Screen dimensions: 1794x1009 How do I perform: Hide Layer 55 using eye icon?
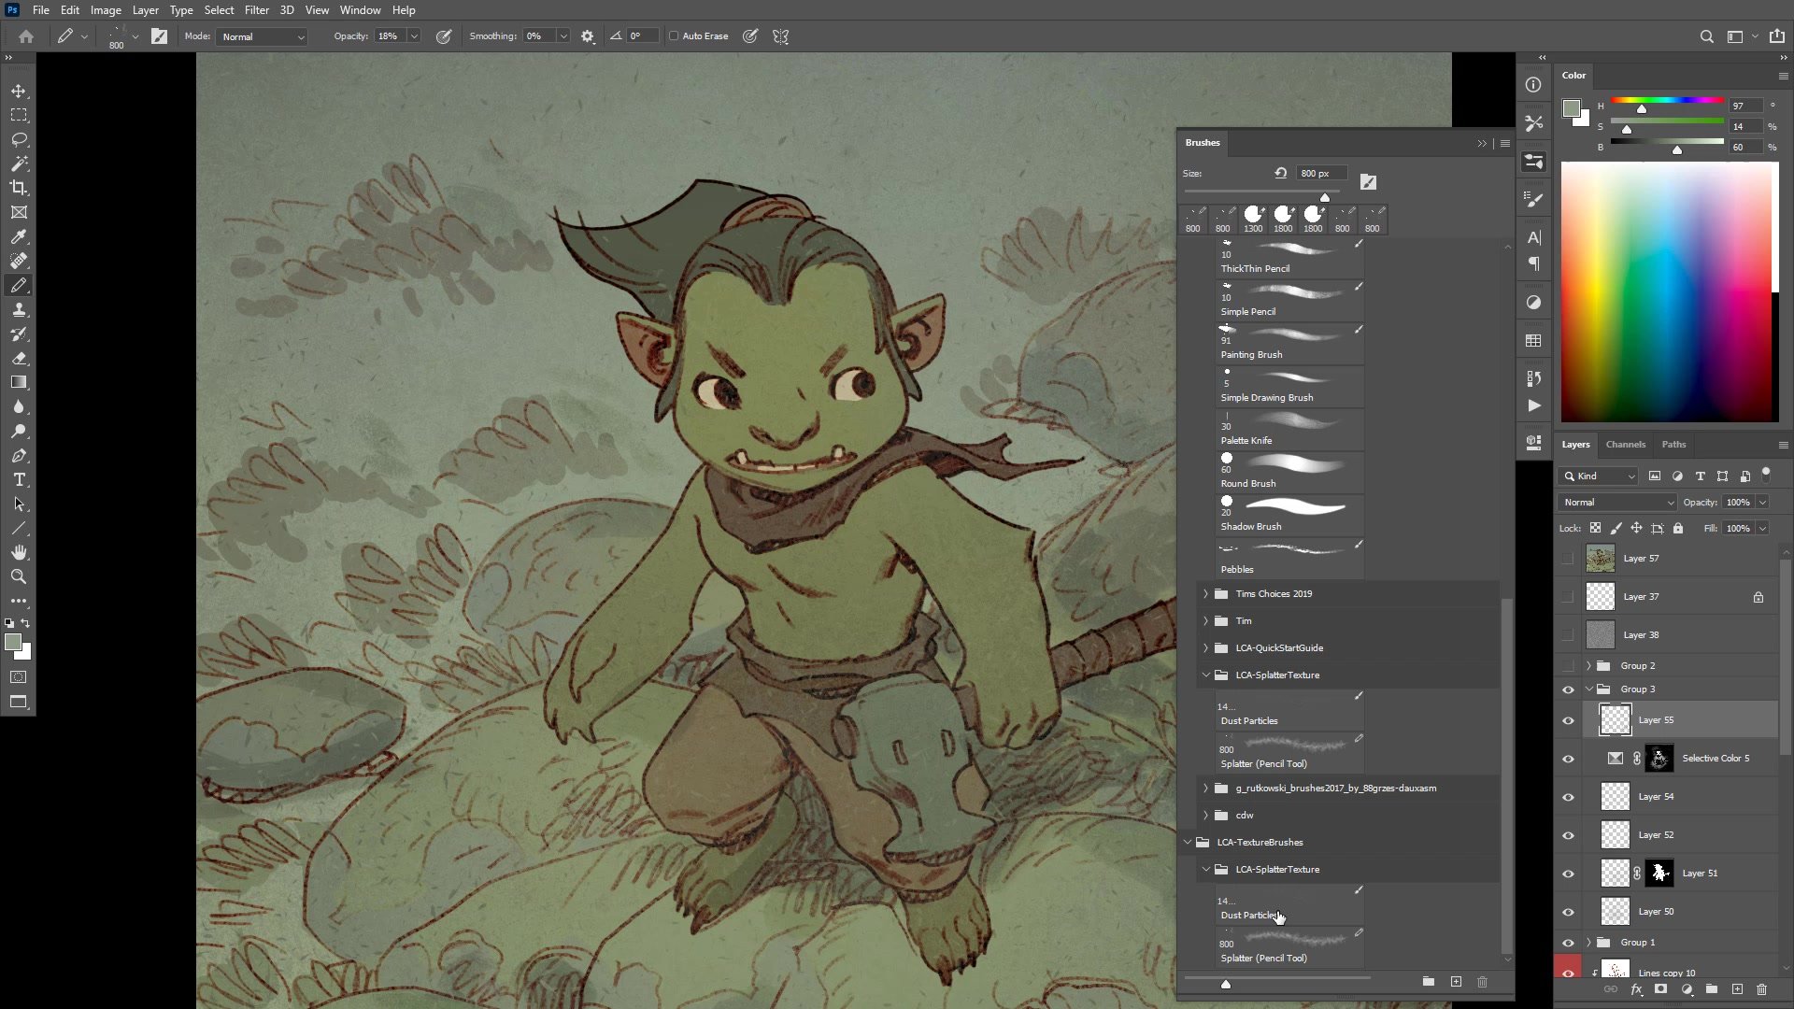(1568, 720)
